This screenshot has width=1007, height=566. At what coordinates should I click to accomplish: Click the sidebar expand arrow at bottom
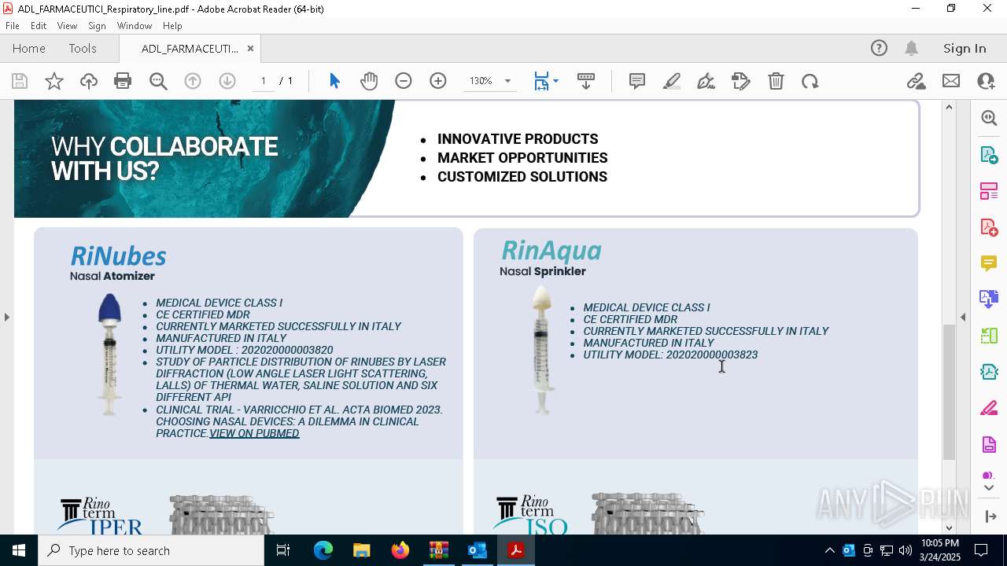point(990,516)
